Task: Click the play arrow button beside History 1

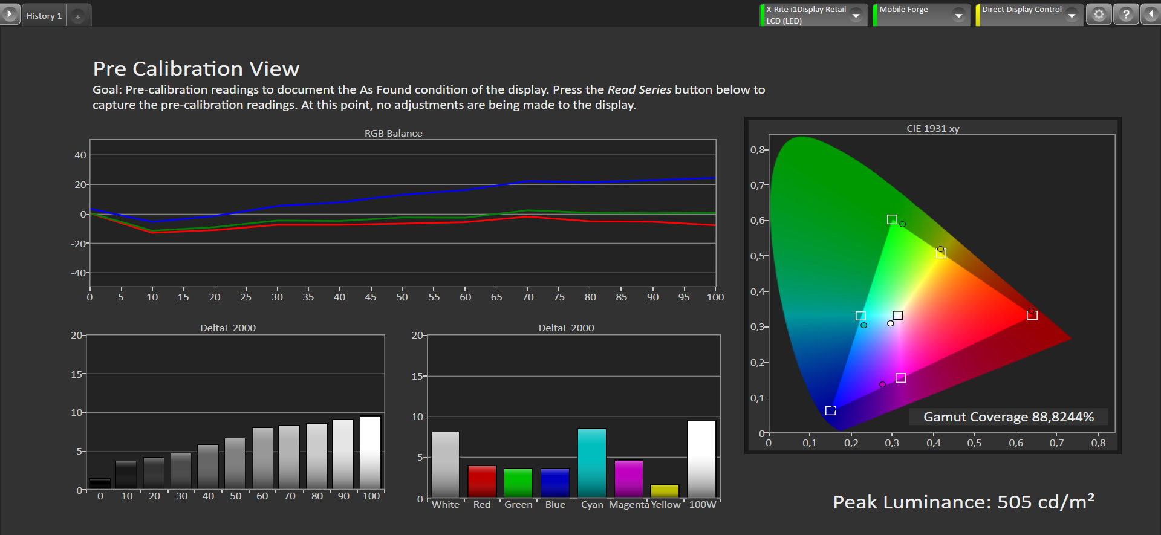Action: click(9, 13)
